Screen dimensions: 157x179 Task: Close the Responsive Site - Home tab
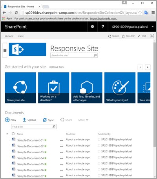(39, 7)
